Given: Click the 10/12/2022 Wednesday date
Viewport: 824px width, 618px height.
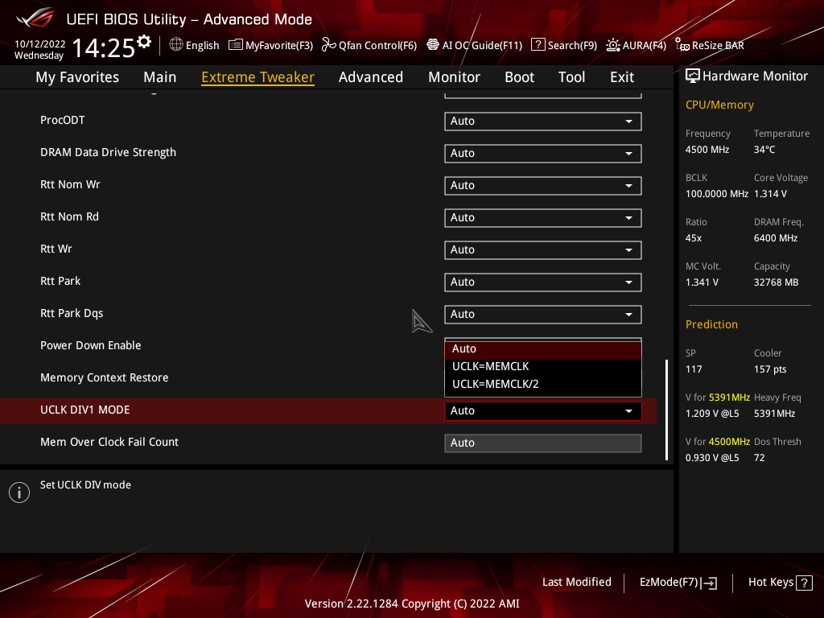Looking at the screenshot, I should coord(39,50).
